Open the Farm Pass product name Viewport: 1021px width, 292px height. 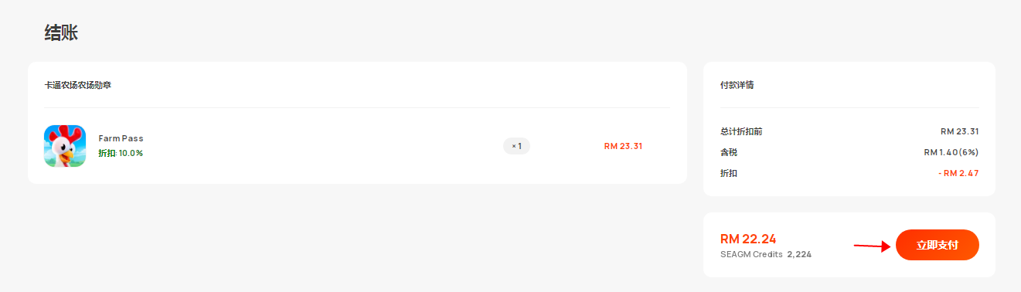click(x=121, y=138)
